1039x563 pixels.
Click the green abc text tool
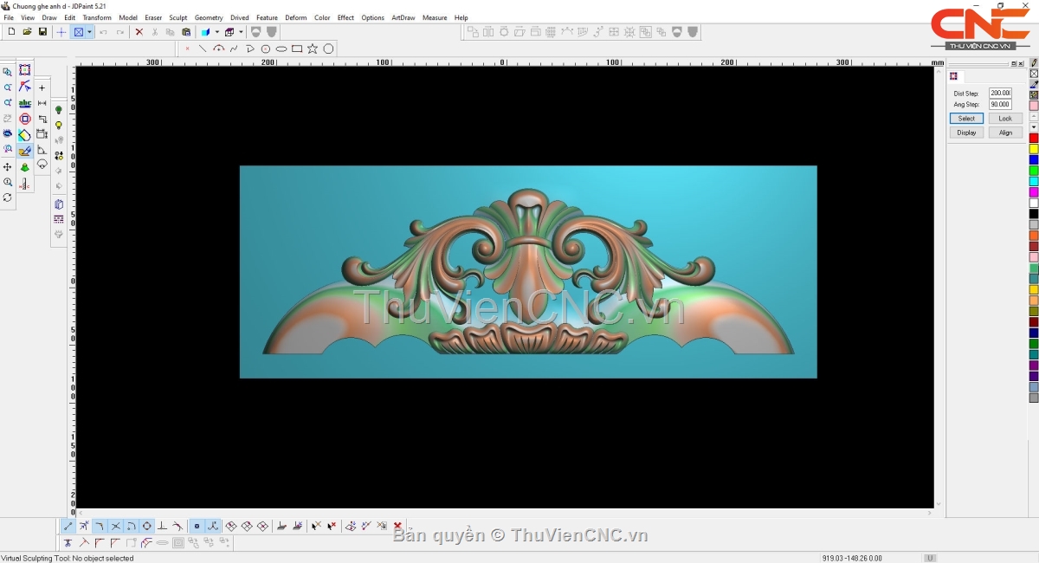point(25,103)
